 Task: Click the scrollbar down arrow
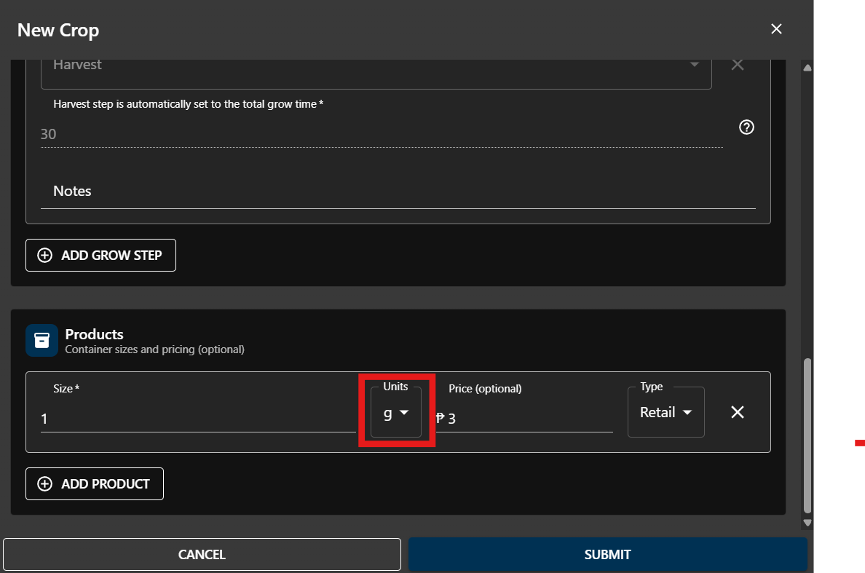(807, 522)
